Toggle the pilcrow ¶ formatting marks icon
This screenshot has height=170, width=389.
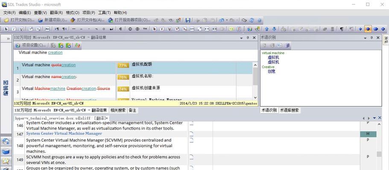(x=342, y=29)
